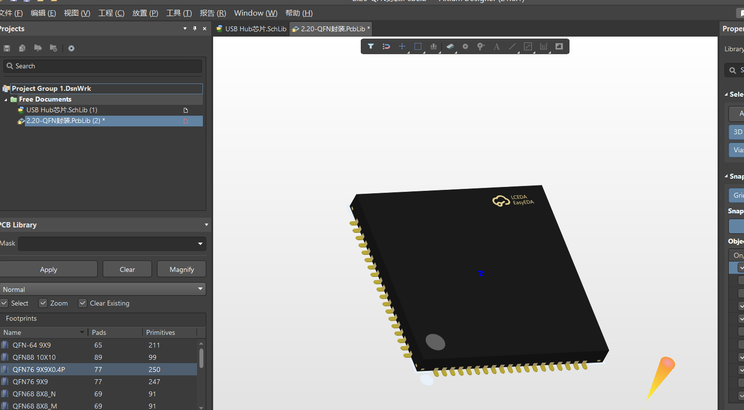Viewport: 744px width, 410px height.
Task: Place a 3D body with chip icon
Action: (450, 46)
